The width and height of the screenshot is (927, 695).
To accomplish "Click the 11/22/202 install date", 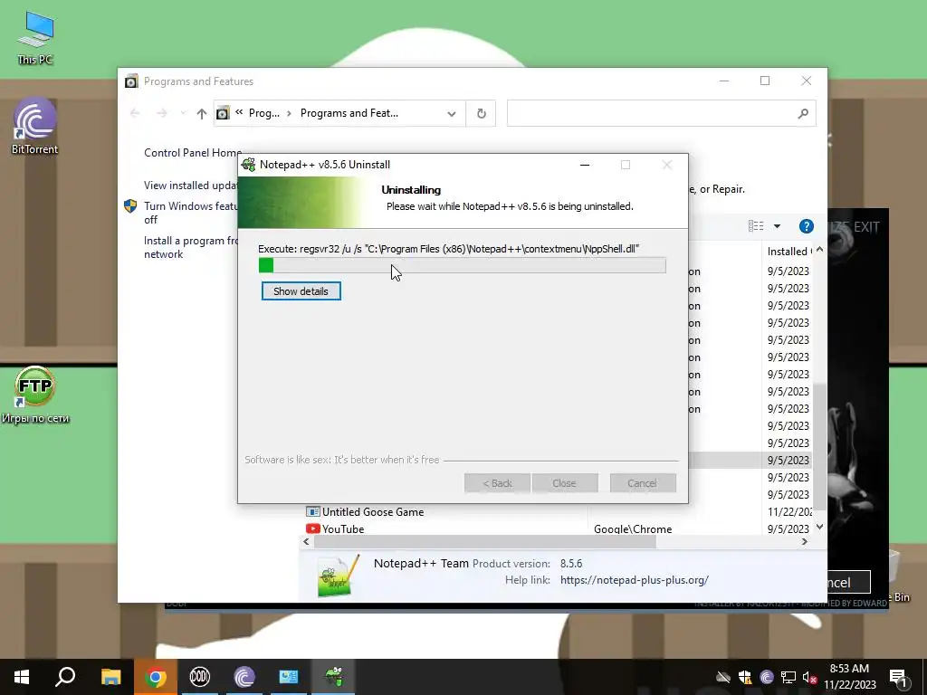I will click(789, 512).
